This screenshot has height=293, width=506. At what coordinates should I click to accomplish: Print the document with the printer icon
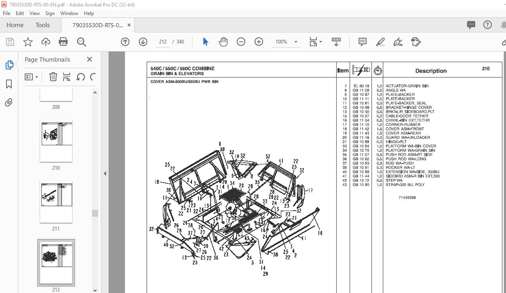63,42
